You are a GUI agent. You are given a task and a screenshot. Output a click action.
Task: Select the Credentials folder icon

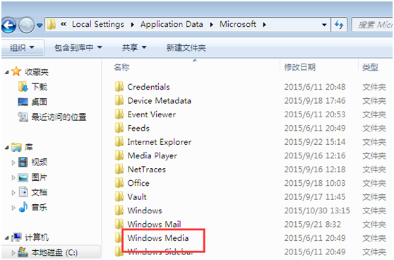coord(119,86)
